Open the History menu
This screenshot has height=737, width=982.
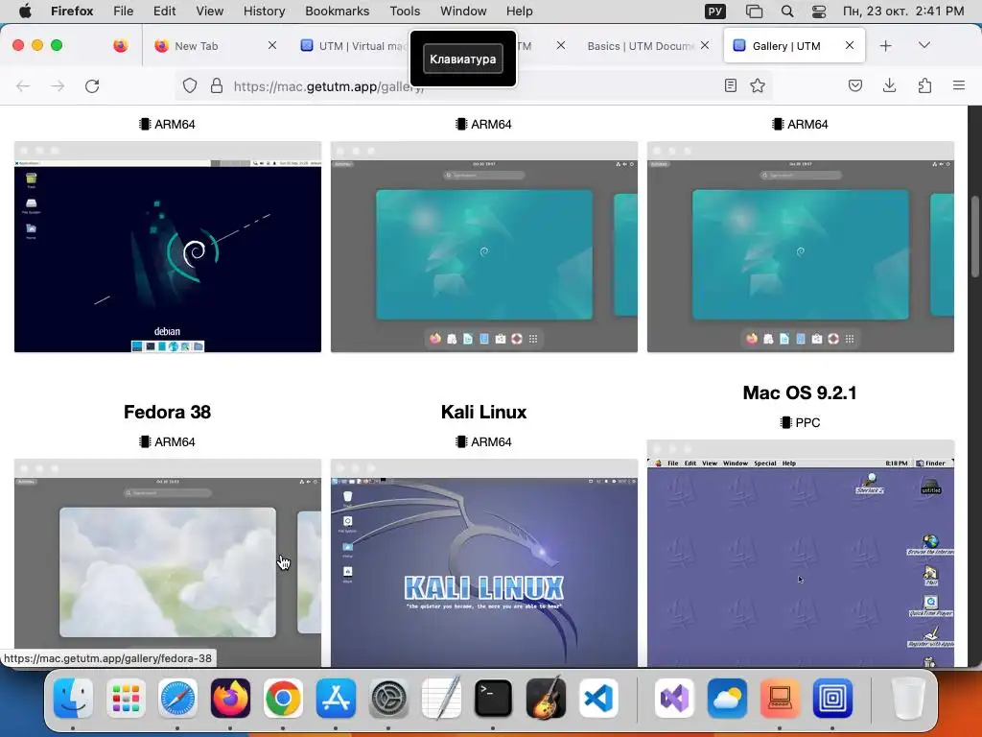(x=264, y=11)
